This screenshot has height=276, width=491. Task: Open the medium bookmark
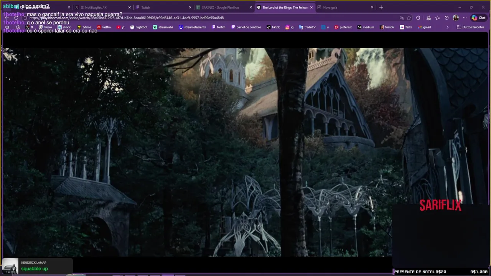(x=366, y=27)
